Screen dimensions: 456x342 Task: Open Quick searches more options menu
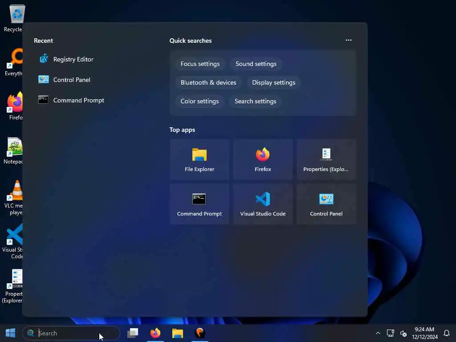click(x=348, y=40)
